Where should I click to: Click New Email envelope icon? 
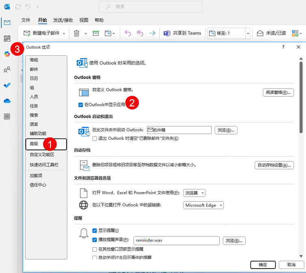coord(27,33)
